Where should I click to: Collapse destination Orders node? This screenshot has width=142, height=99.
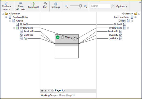[132, 21]
